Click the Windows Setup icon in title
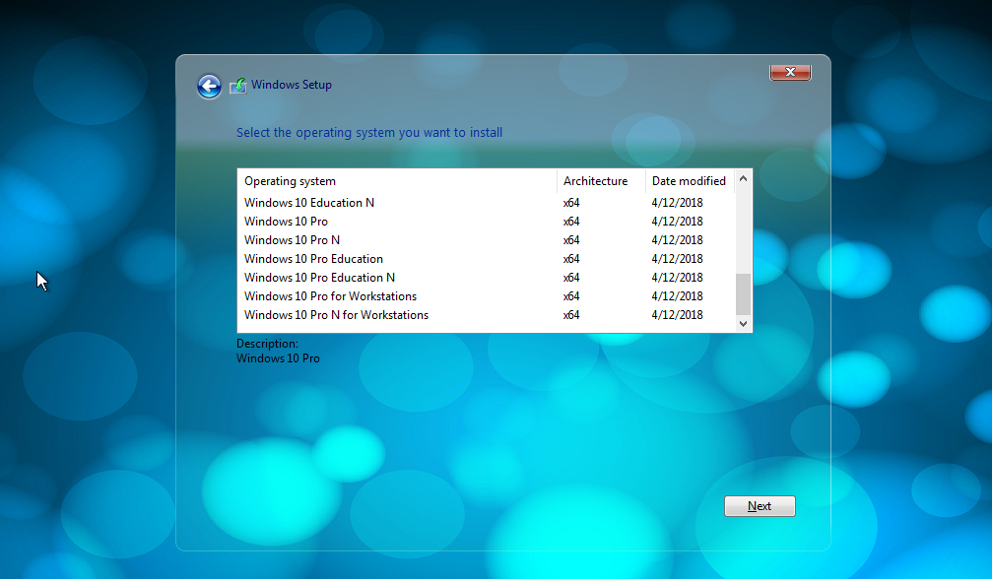The image size is (992, 579). coord(238,86)
